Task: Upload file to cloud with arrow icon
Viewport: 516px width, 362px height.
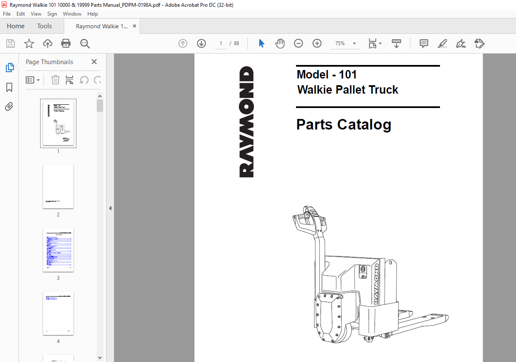Action: click(x=48, y=43)
